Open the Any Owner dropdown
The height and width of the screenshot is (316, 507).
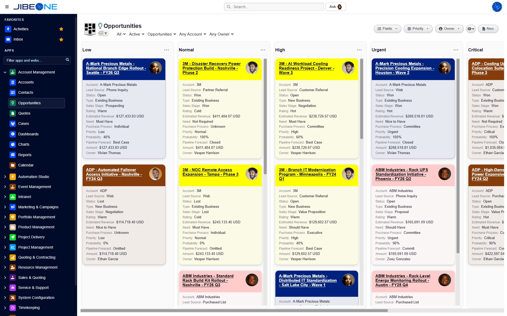(221, 34)
